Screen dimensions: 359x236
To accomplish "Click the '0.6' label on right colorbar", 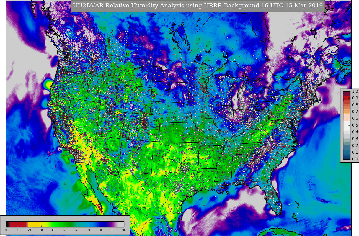I will 355,119.
